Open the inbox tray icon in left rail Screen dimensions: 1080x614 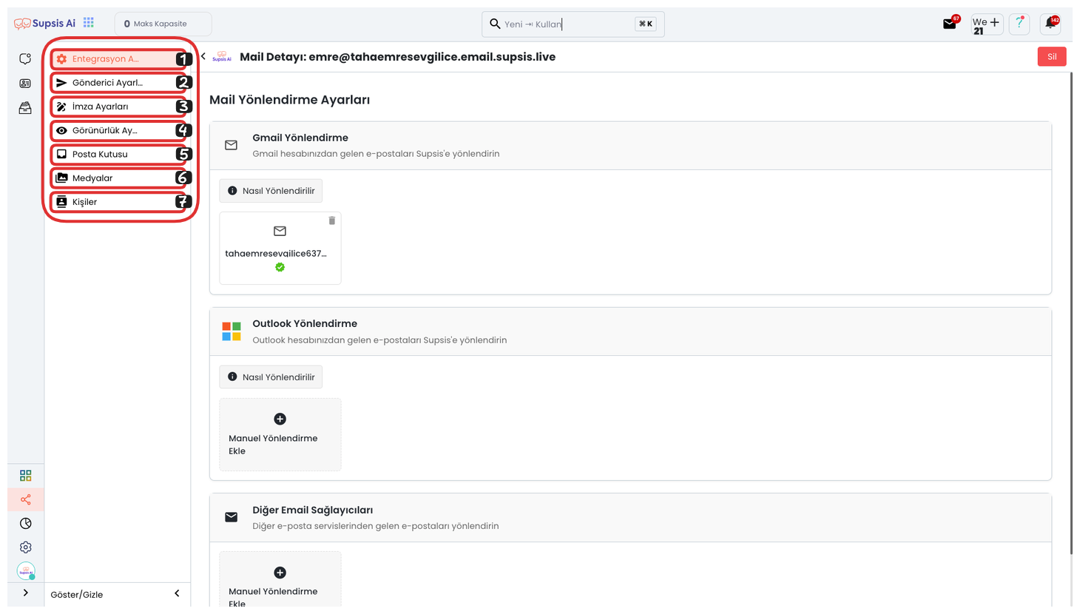(x=25, y=108)
